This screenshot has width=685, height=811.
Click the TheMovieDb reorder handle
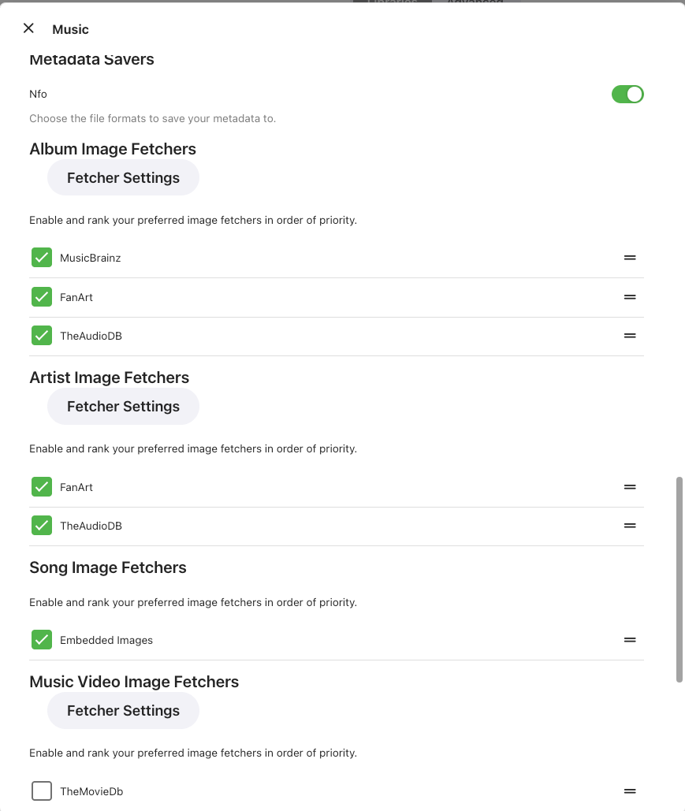pos(630,791)
